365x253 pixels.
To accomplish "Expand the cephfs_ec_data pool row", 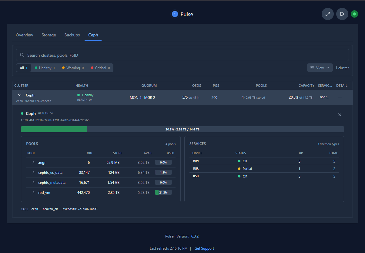I will pyautogui.click(x=33, y=173).
